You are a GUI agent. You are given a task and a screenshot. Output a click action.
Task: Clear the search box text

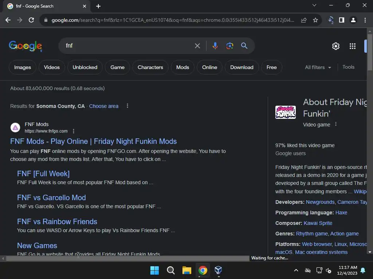pyautogui.click(x=197, y=46)
